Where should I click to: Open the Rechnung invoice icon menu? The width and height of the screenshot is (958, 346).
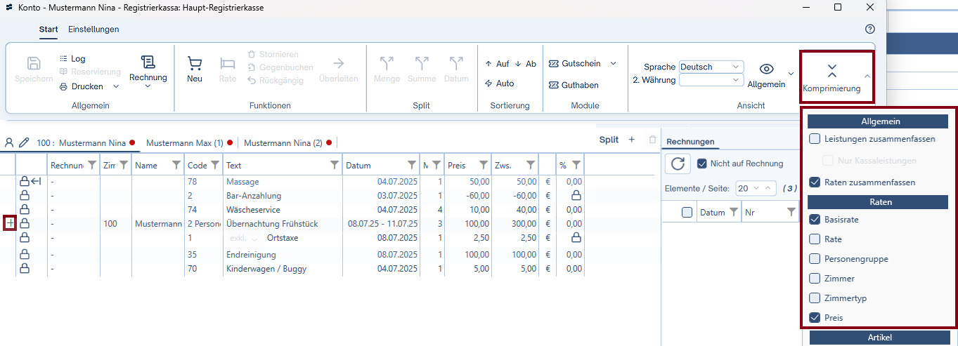coord(148,62)
